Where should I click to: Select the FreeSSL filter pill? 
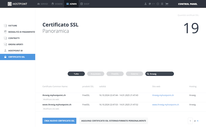(x=115, y=74)
